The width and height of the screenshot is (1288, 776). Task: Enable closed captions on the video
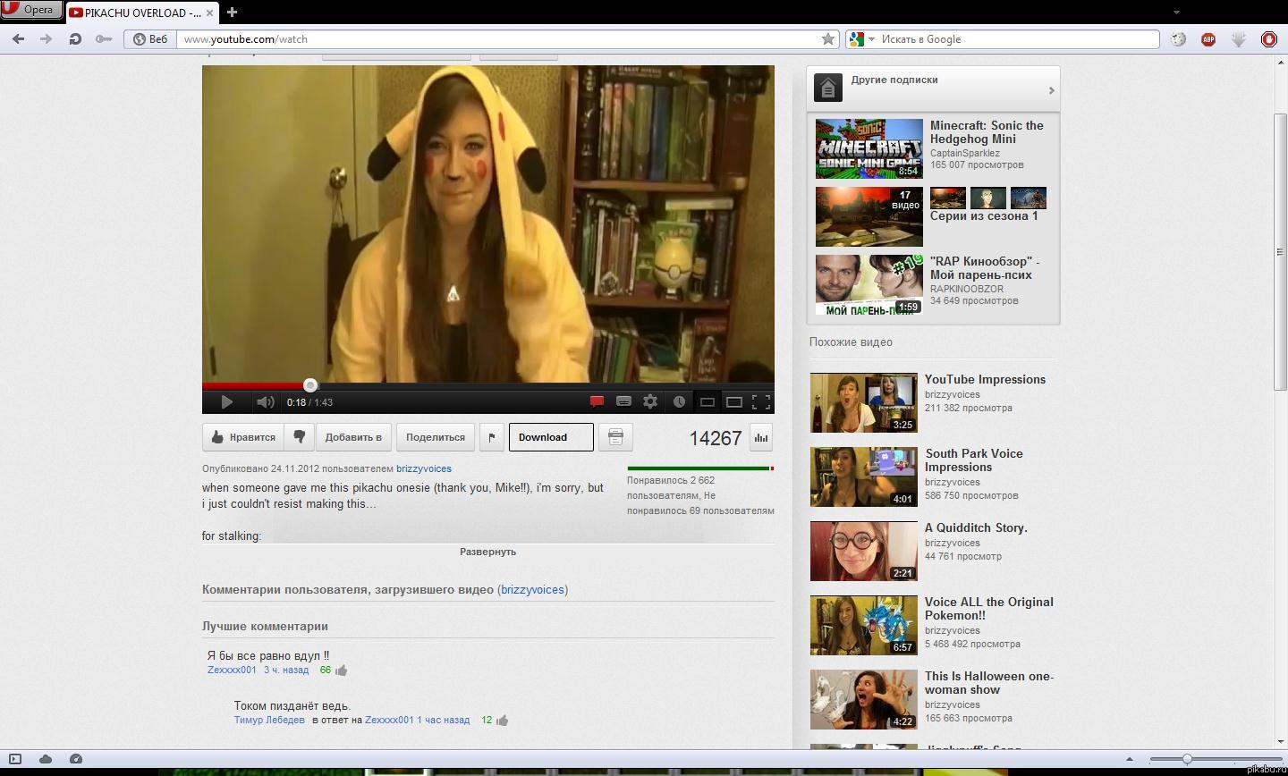(623, 401)
